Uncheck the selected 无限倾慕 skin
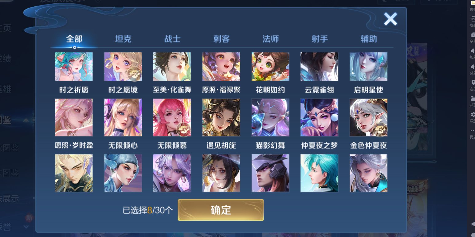 tap(172, 117)
